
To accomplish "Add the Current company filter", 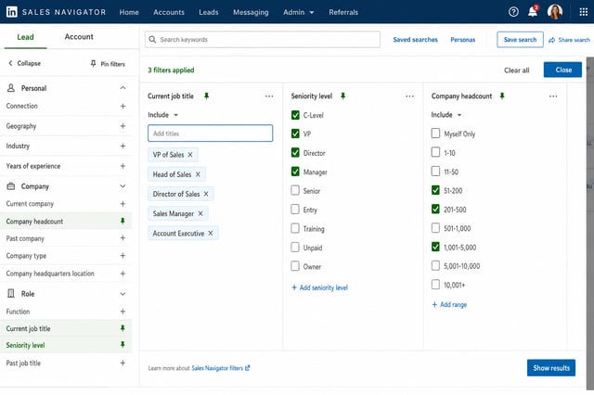I will pyautogui.click(x=123, y=204).
